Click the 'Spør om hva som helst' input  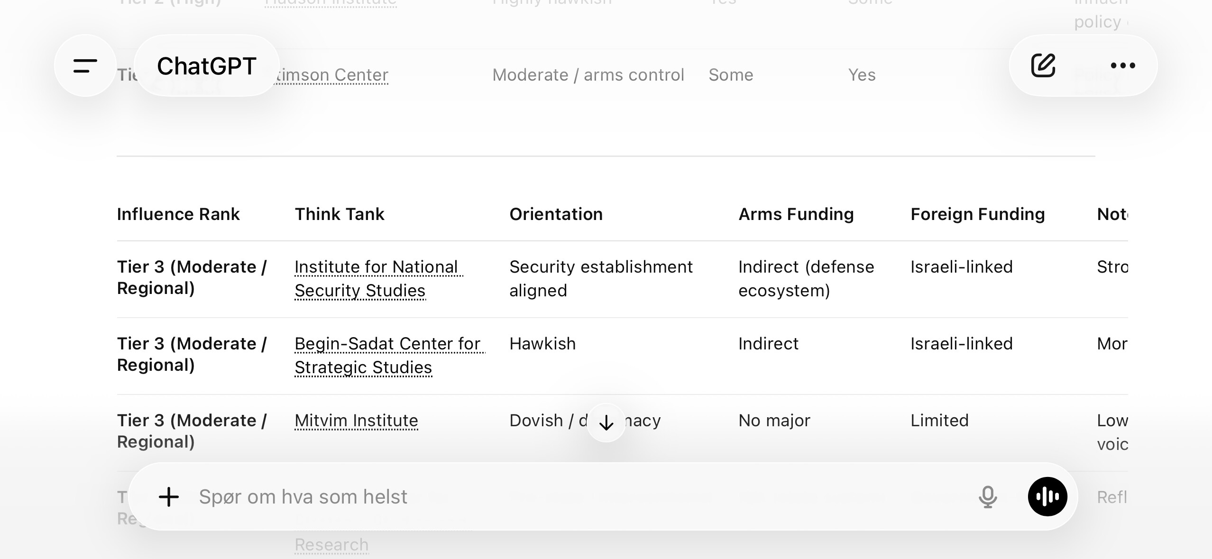tap(569, 497)
